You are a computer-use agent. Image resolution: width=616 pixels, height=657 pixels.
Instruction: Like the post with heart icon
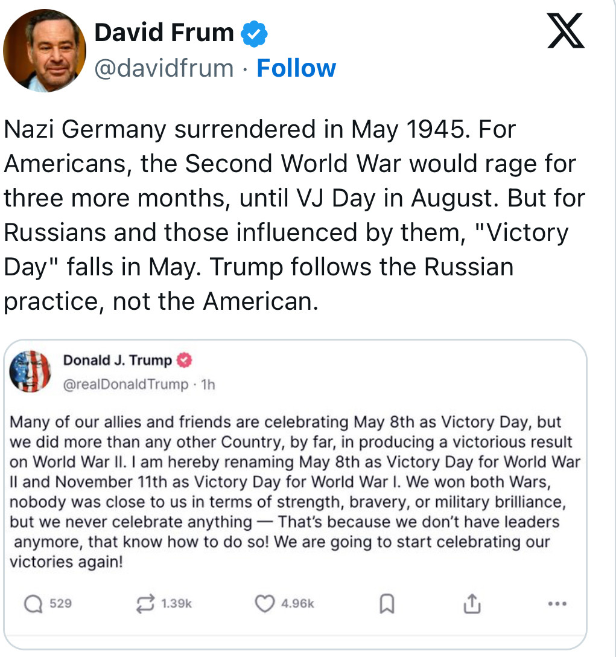(265, 604)
